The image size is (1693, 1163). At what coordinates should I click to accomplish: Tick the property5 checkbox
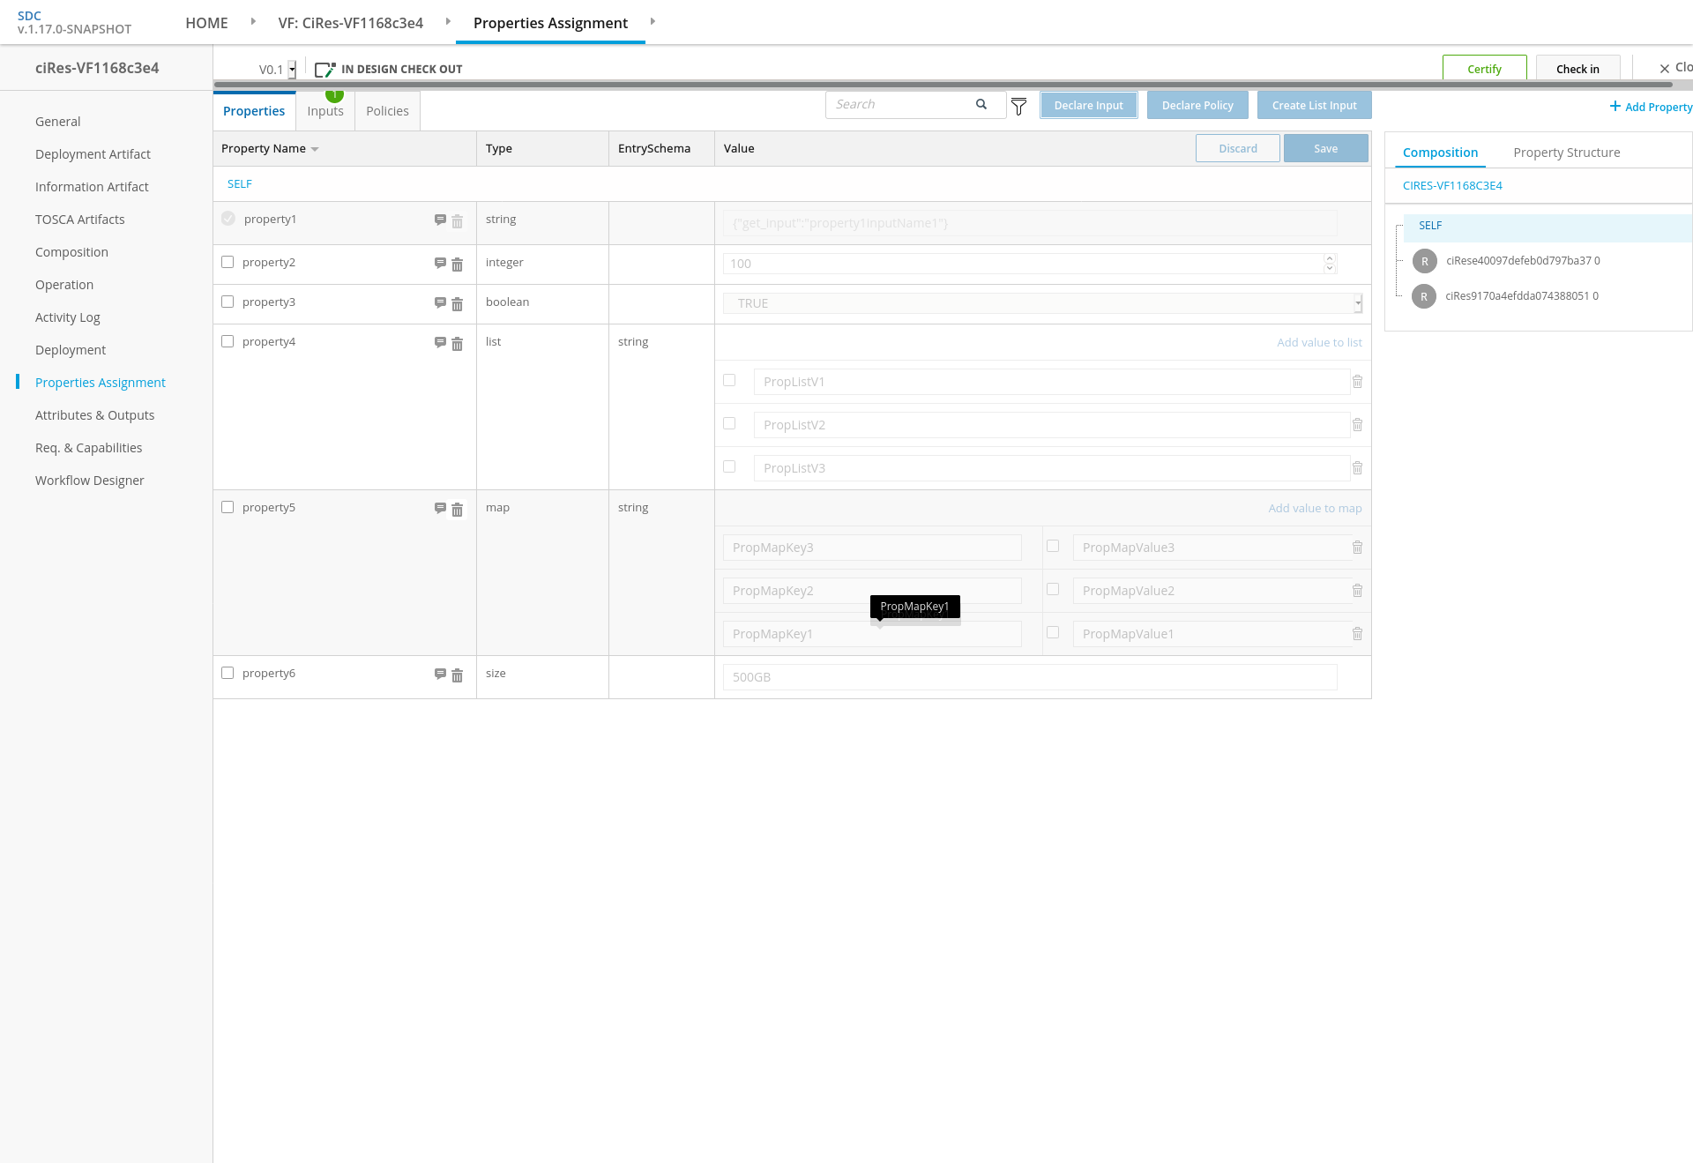(227, 507)
